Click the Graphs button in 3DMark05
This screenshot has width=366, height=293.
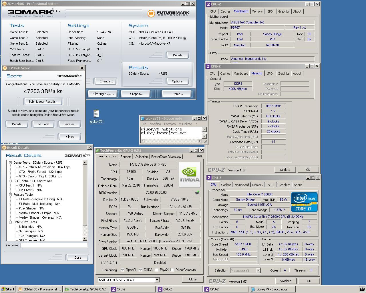coord(136,94)
